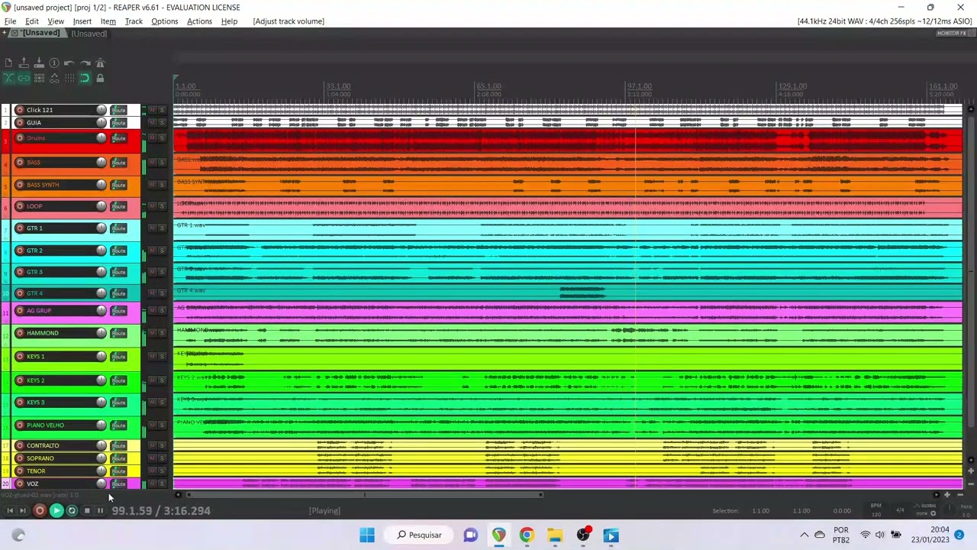Image resolution: width=977 pixels, height=550 pixels.
Task: Arm record on the Drums track
Action: click(x=20, y=138)
